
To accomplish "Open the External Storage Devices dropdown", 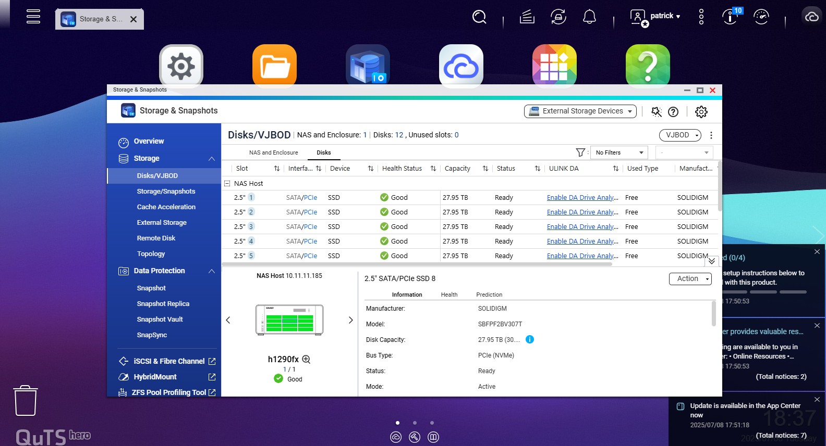I will [x=580, y=111].
